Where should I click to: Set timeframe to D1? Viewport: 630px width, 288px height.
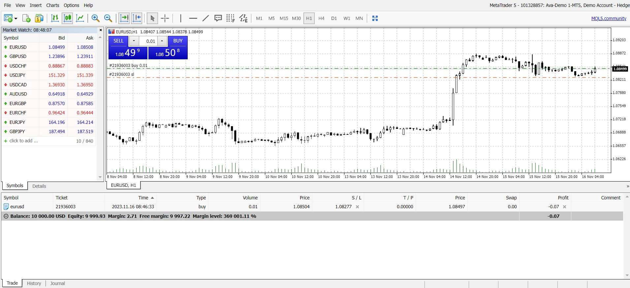pos(334,18)
